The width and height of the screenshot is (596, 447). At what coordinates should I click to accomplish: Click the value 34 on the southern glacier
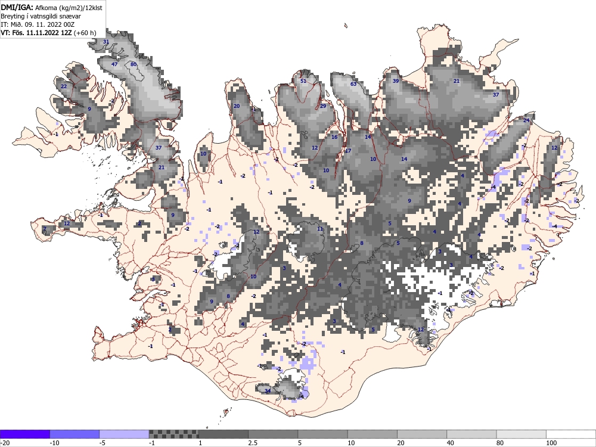tap(268, 391)
